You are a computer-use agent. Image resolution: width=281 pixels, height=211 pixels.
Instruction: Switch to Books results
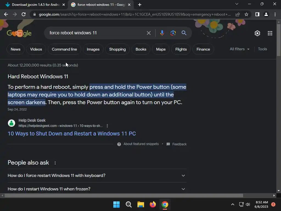(141, 49)
